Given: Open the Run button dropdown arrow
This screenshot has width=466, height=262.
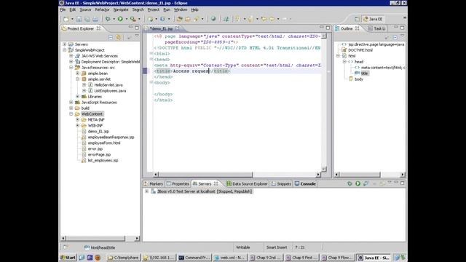Looking at the screenshot, I should click(x=127, y=19).
